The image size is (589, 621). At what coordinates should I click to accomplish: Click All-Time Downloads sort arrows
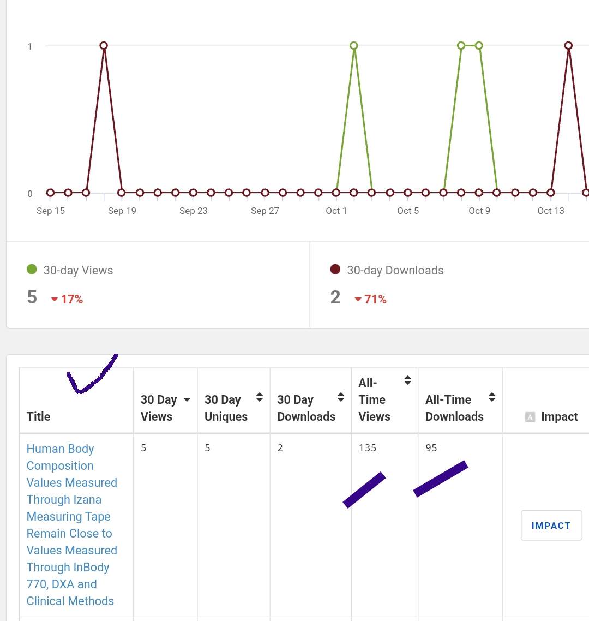tap(492, 397)
